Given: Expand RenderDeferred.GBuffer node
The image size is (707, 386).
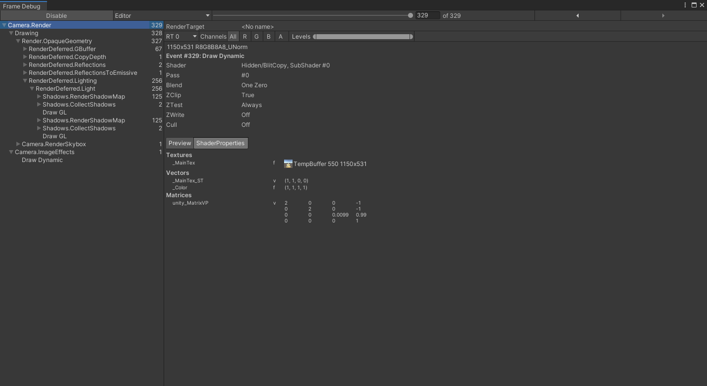Looking at the screenshot, I should click(x=25, y=49).
